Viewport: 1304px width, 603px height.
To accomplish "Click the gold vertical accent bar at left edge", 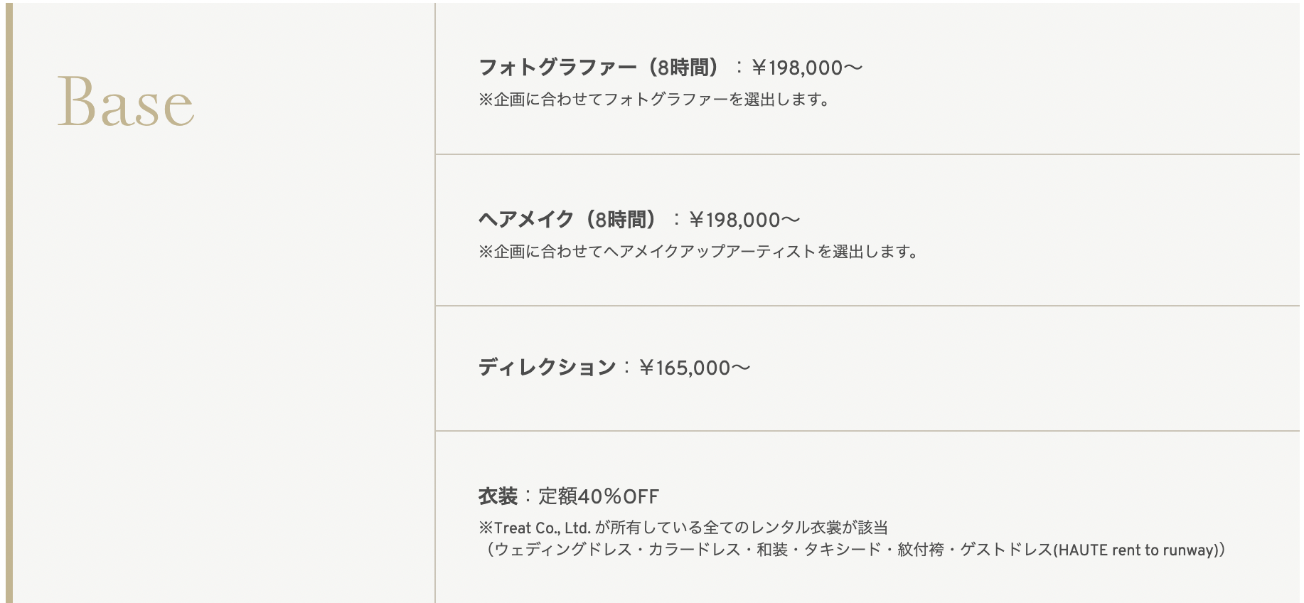I will (9, 303).
